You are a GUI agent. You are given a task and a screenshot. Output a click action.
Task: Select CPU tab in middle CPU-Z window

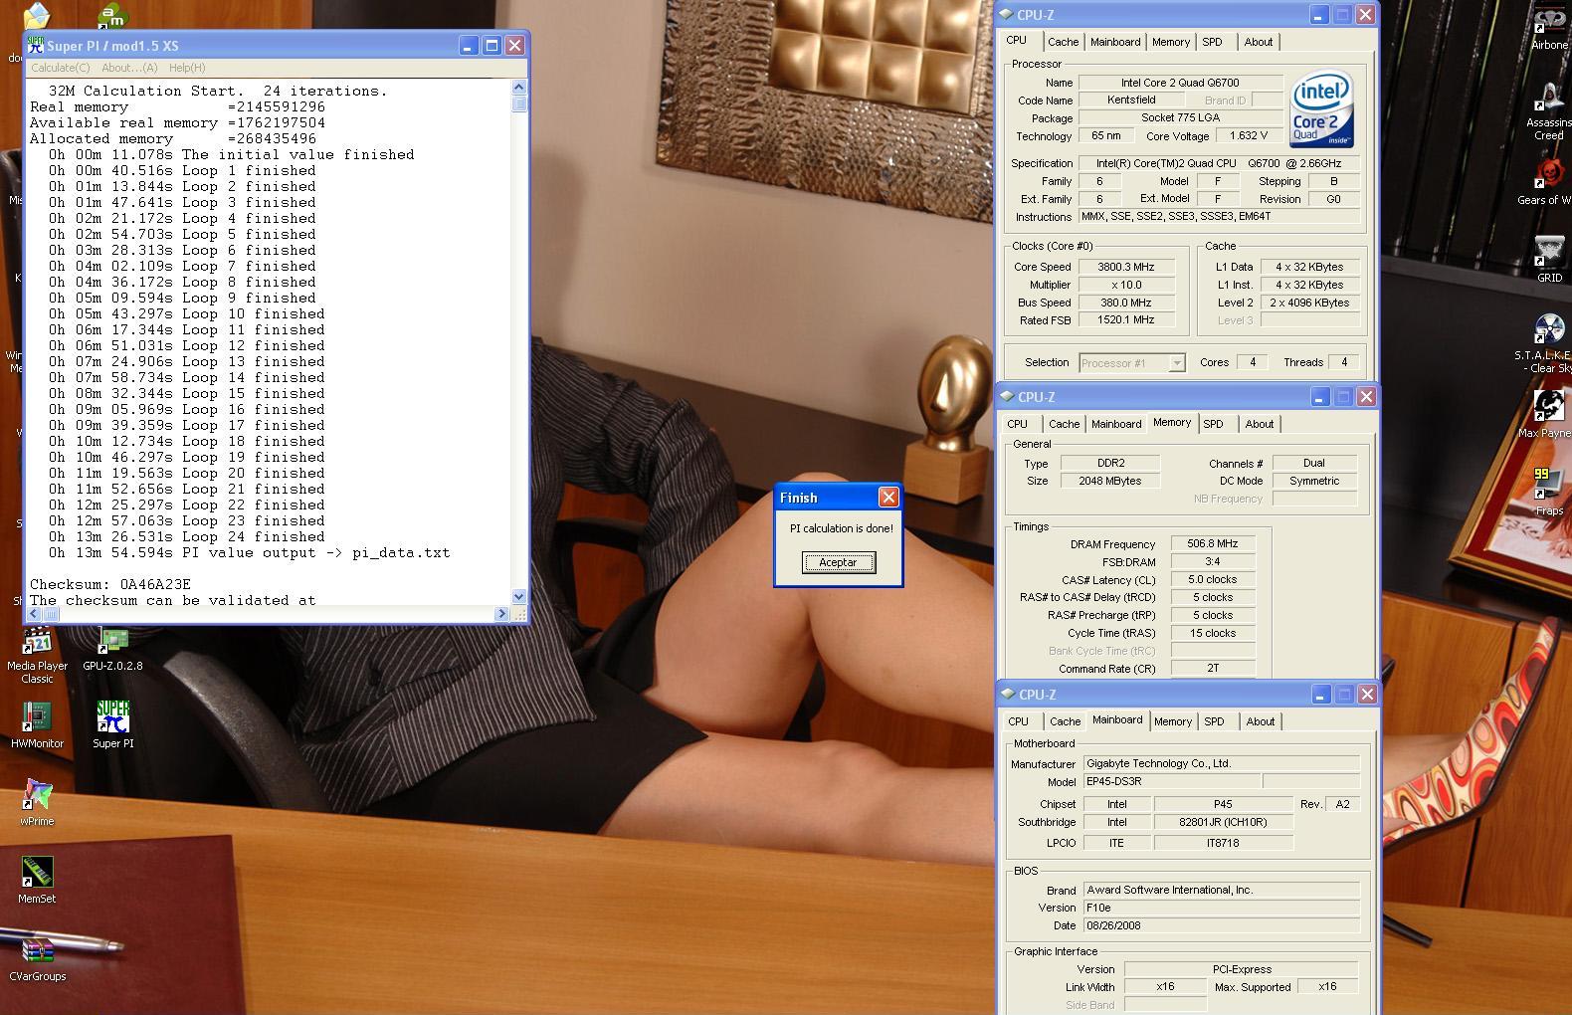[x=1017, y=424]
